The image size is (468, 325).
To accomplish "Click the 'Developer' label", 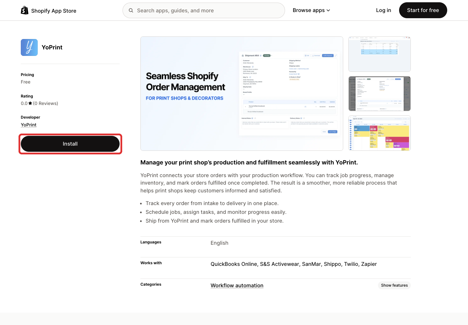I will (31, 117).
